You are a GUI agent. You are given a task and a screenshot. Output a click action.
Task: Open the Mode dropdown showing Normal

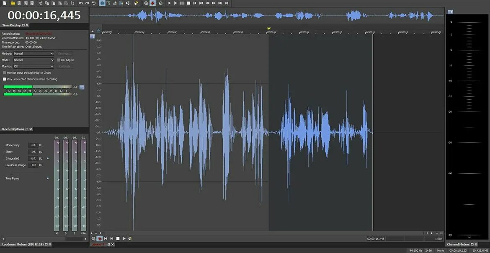(x=34, y=60)
